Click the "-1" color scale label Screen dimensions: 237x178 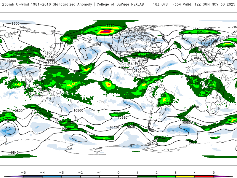pyautogui.click(x=100, y=173)
